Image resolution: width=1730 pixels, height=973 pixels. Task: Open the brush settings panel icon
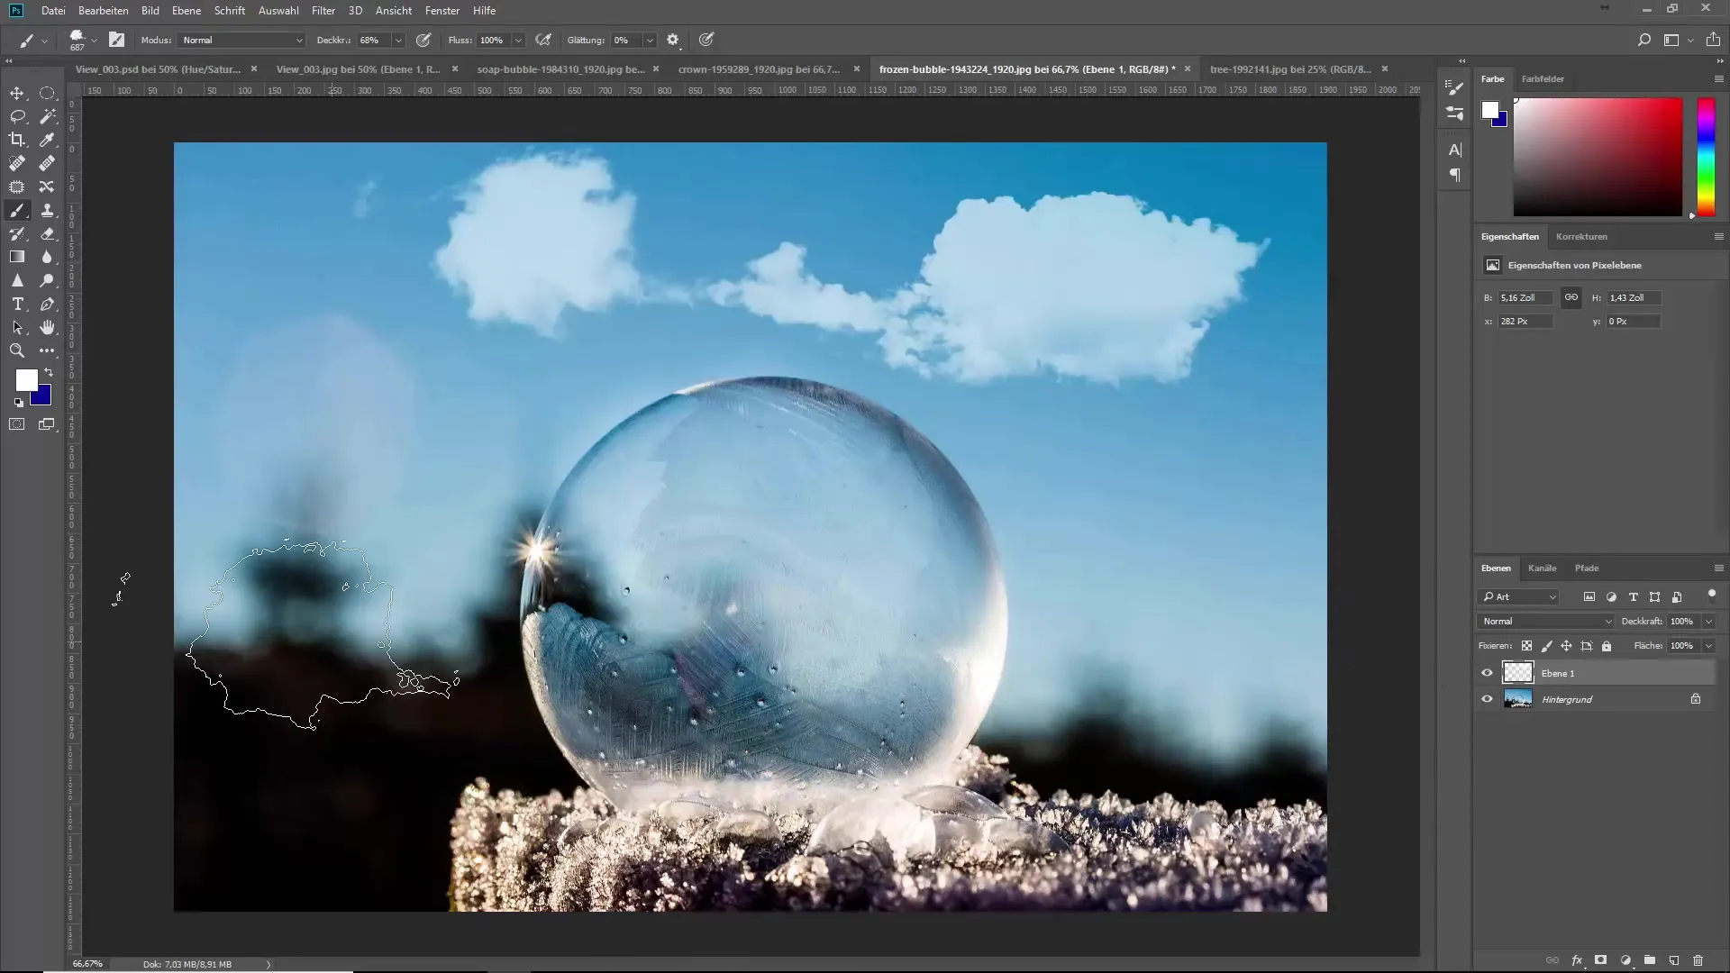(116, 40)
